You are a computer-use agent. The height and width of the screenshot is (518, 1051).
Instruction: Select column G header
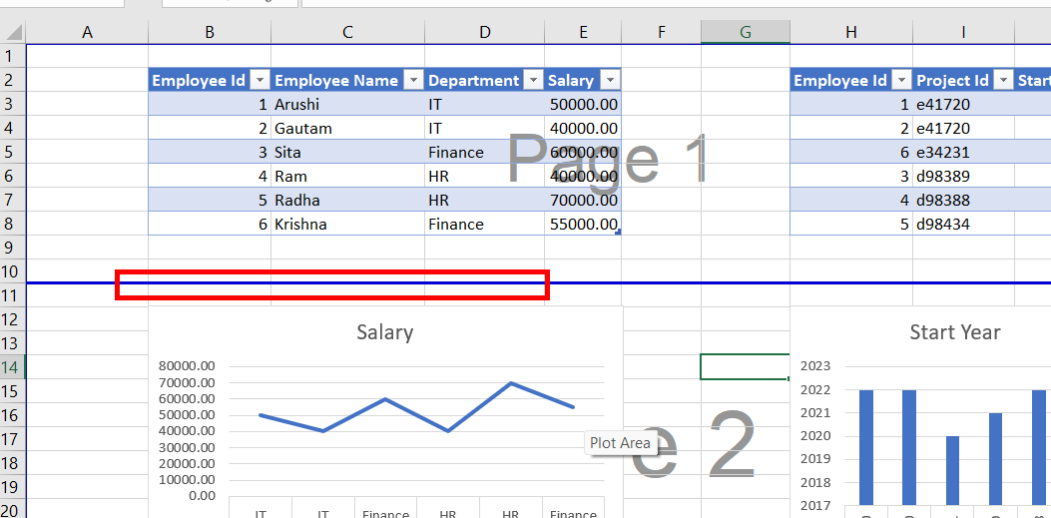coord(745,33)
